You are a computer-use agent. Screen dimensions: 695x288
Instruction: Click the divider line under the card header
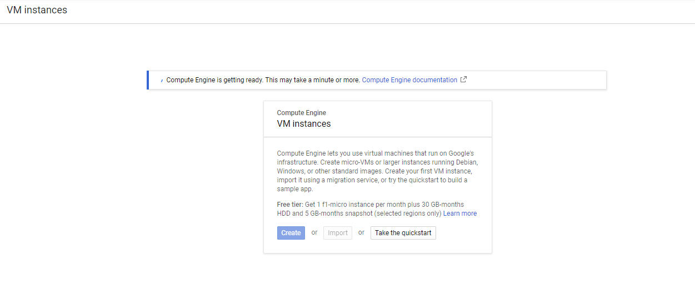pyautogui.click(x=377, y=137)
